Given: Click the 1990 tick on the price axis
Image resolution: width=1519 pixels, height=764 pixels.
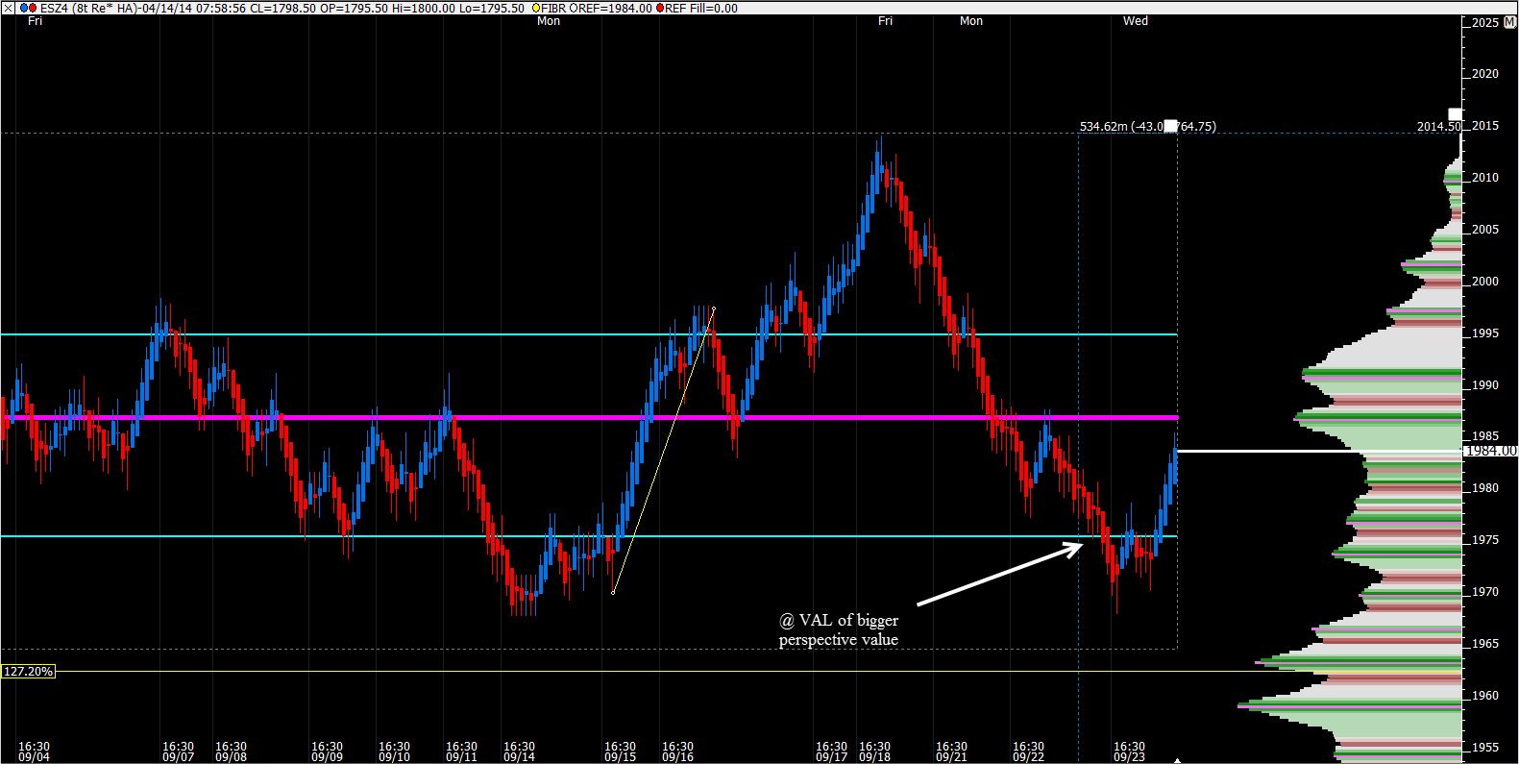Looking at the screenshot, I should [x=1485, y=384].
